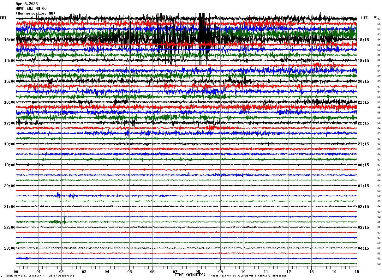The image size is (382, 280).
Task: Click the "DC" column header at top right
Action: point(376,17)
